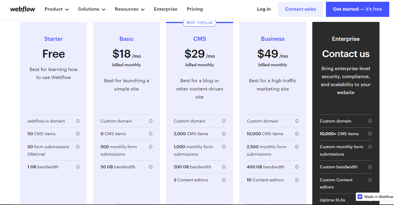This screenshot has height=205, width=394.
Task: Click info icon beside Starter webflow.io domain
Action: (78, 121)
